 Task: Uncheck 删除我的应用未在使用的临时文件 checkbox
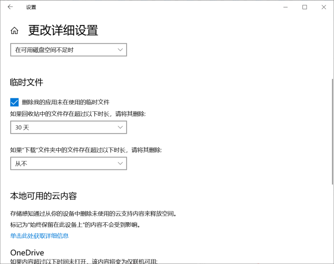click(x=14, y=102)
